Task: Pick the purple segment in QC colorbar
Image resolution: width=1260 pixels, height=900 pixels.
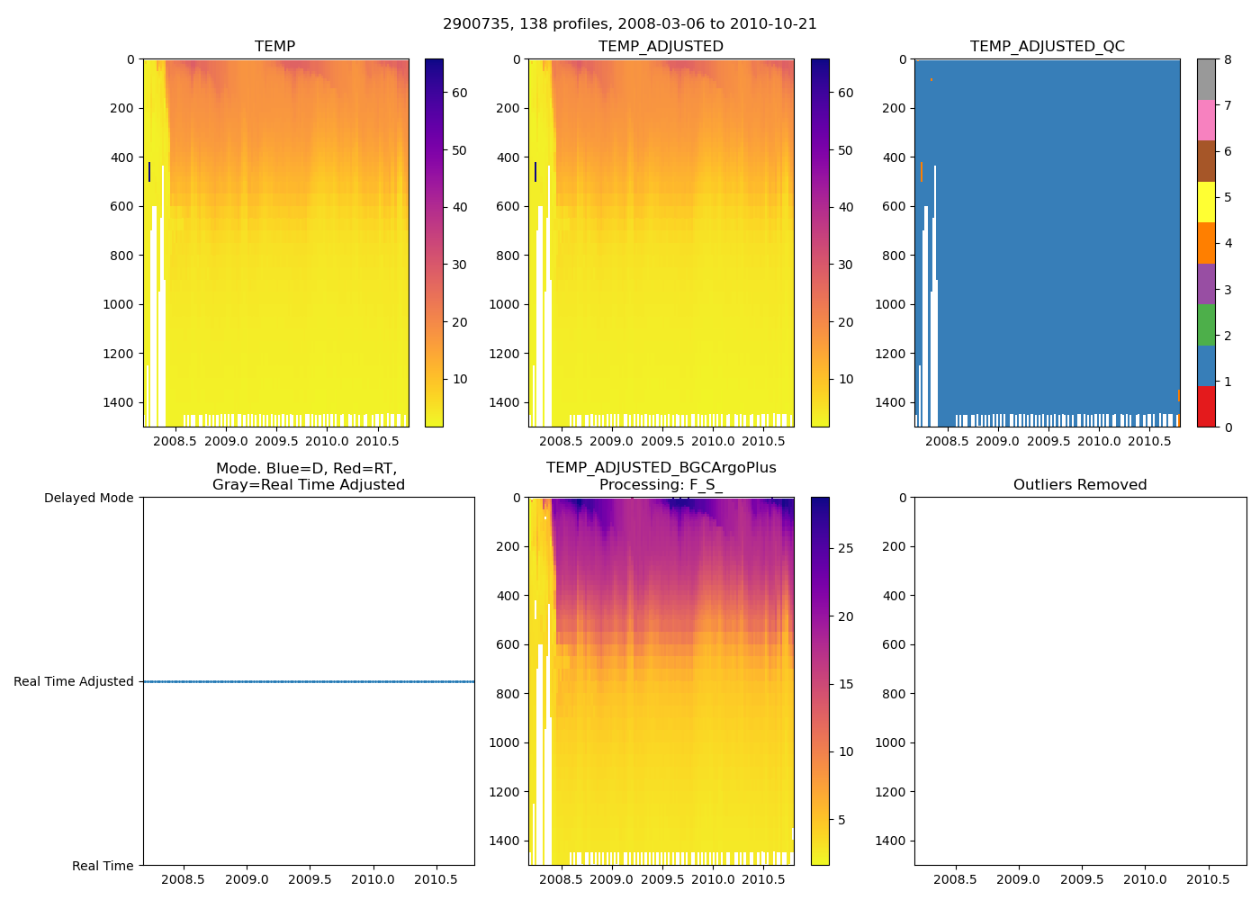Action: (x=1206, y=283)
